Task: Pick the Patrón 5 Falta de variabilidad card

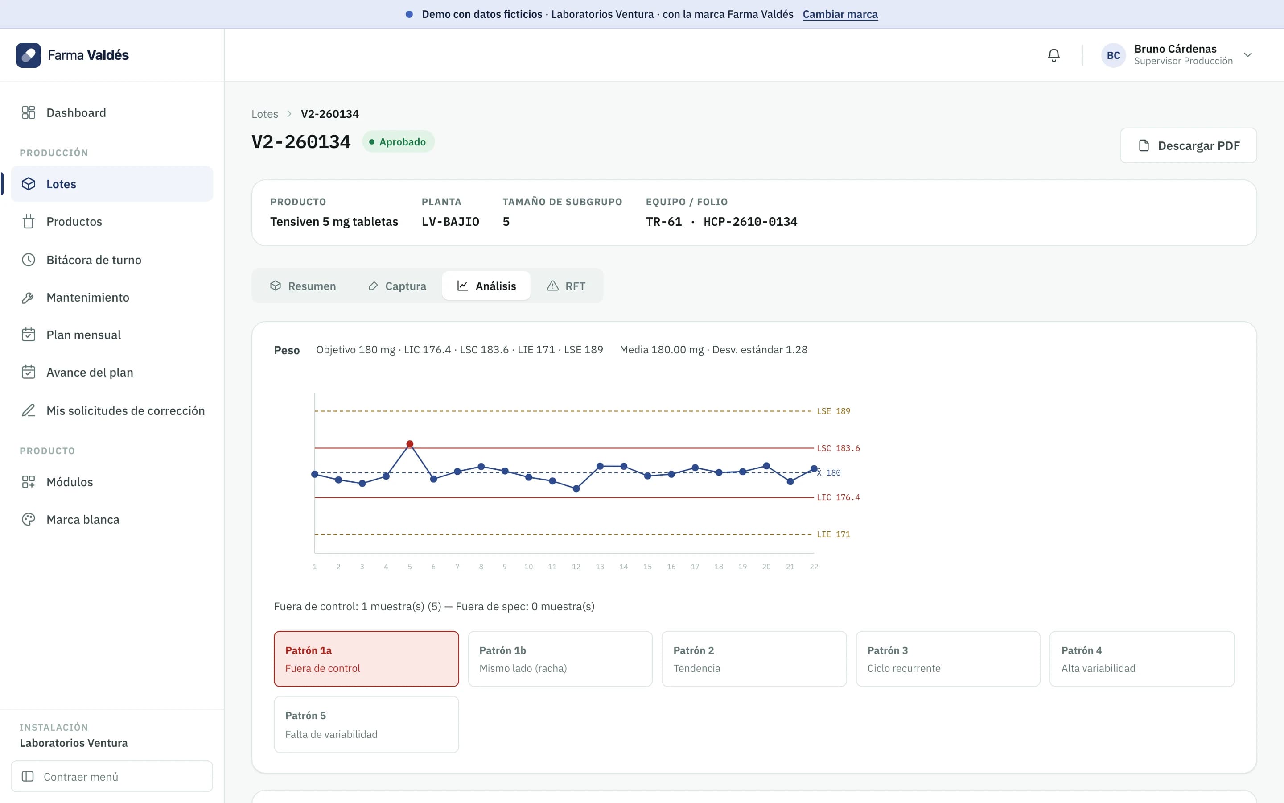Action: (x=366, y=724)
